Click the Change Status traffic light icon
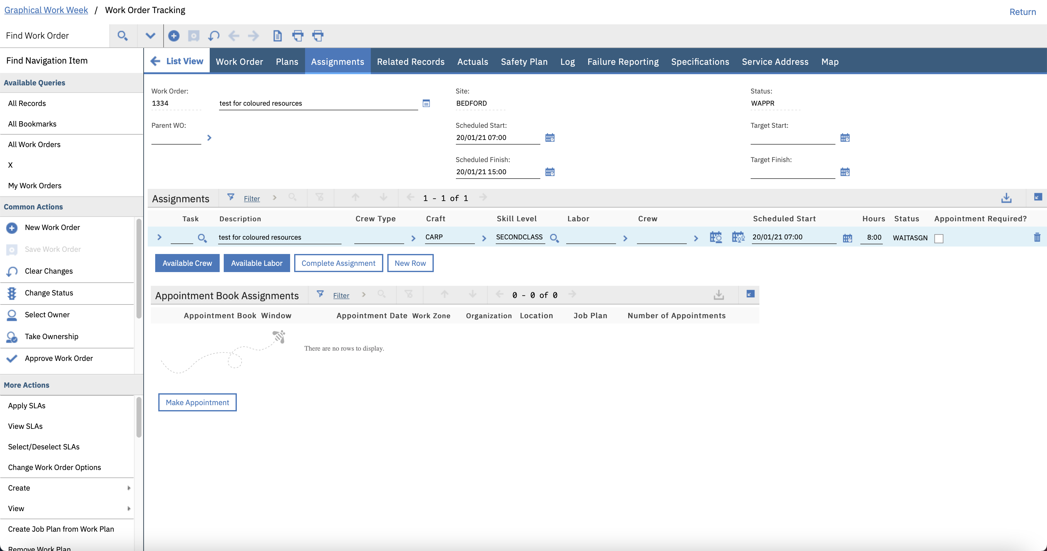The image size is (1047, 551). 12,293
